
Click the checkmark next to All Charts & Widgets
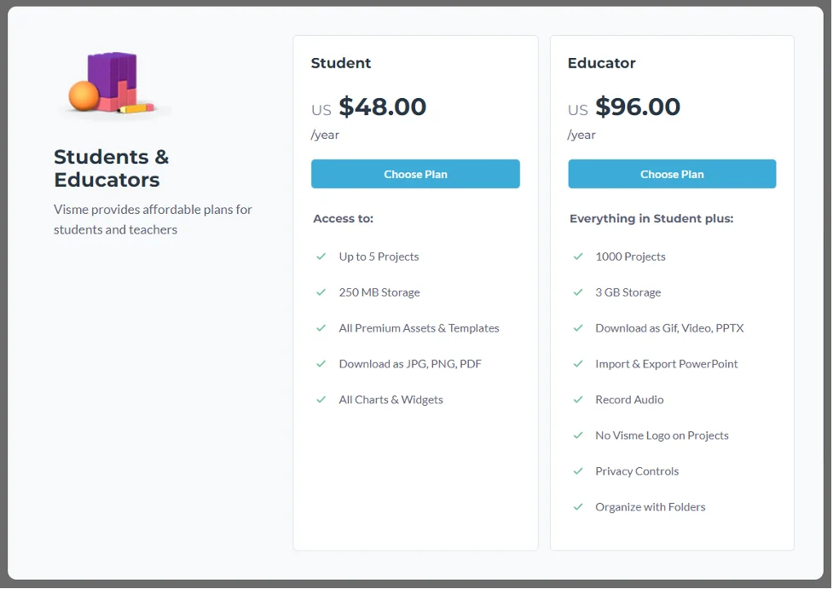(321, 400)
